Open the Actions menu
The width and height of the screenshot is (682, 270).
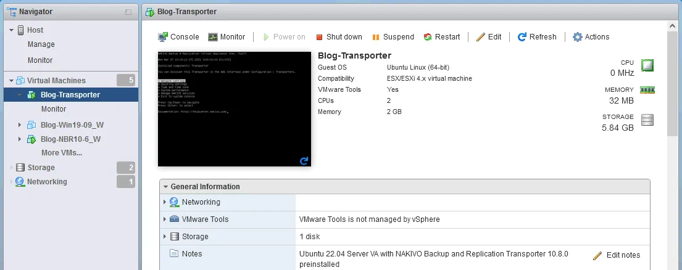click(591, 37)
